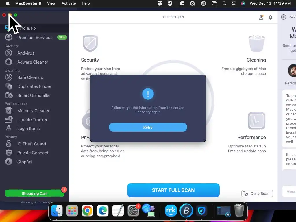Launch Microsoft Edge from Dock
The height and width of the screenshot is (222, 296).
pyautogui.click(x=103, y=210)
